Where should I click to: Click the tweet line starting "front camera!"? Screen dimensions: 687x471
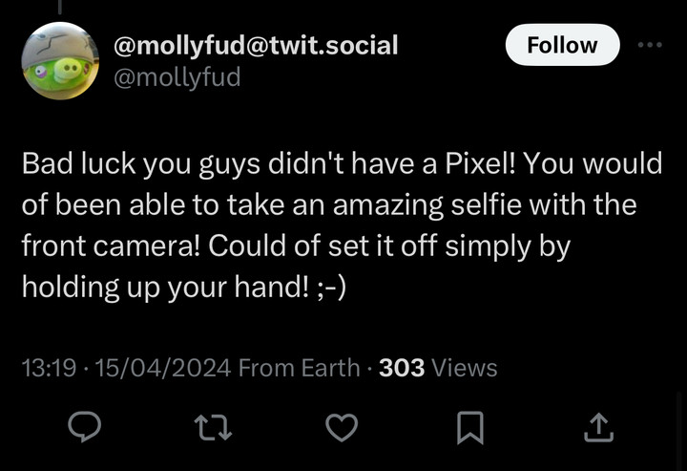296,246
